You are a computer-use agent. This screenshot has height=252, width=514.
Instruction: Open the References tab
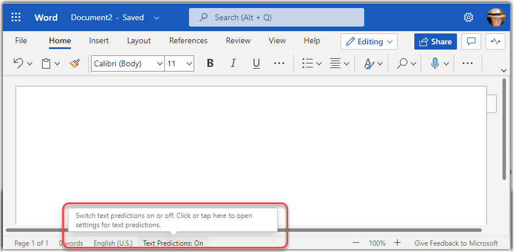[188, 41]
